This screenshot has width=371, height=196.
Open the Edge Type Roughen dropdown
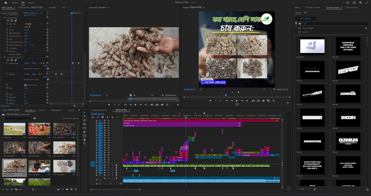(x=33, y=24)
